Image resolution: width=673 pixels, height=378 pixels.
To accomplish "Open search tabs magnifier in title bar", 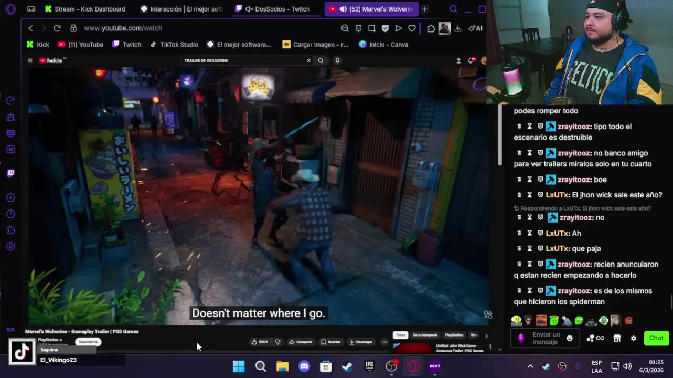I will (453, 9).
